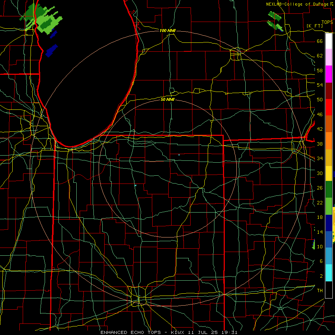Click the dark green legend swatch

pyautogui.click(x=329, y=189)
